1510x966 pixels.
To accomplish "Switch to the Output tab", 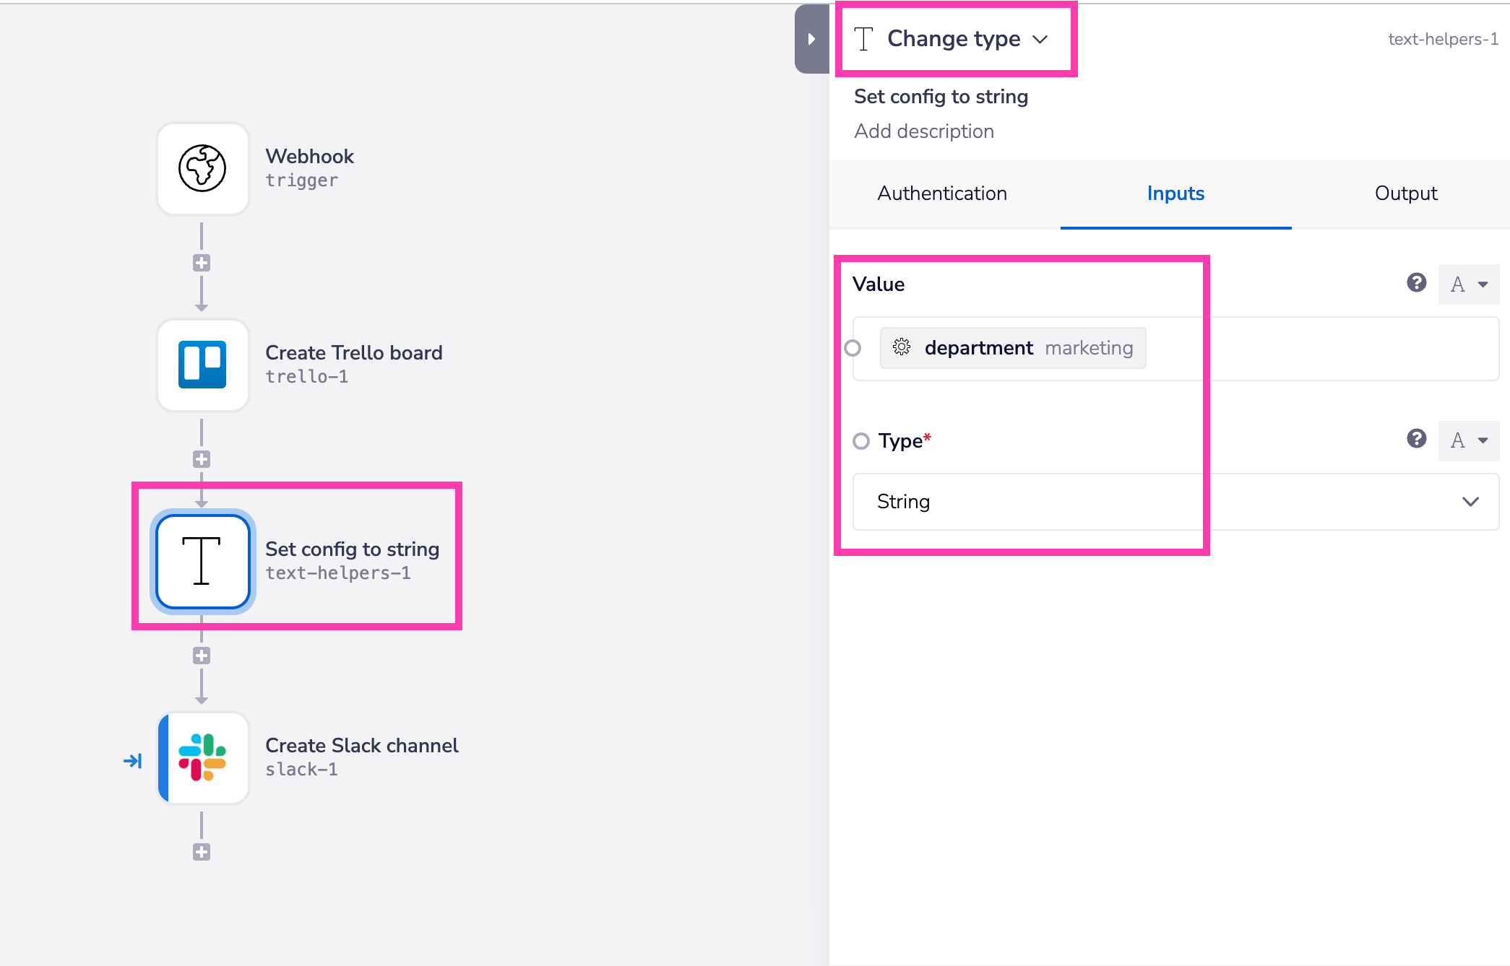I will click(x=1406, y=193).
